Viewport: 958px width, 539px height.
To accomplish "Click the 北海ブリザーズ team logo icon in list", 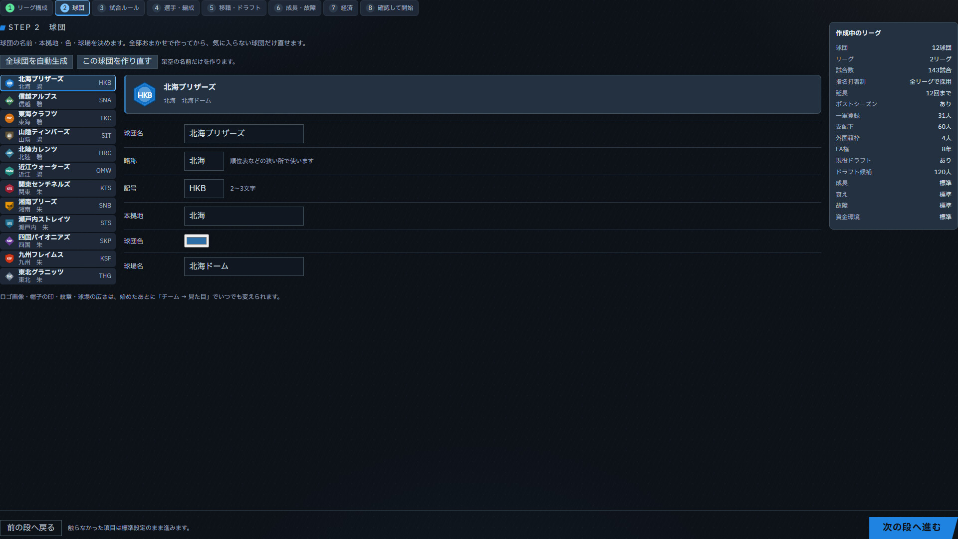I will [9, 83].
